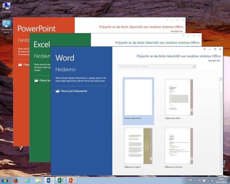Click the template list scrollbar thumb

point(221,87)
